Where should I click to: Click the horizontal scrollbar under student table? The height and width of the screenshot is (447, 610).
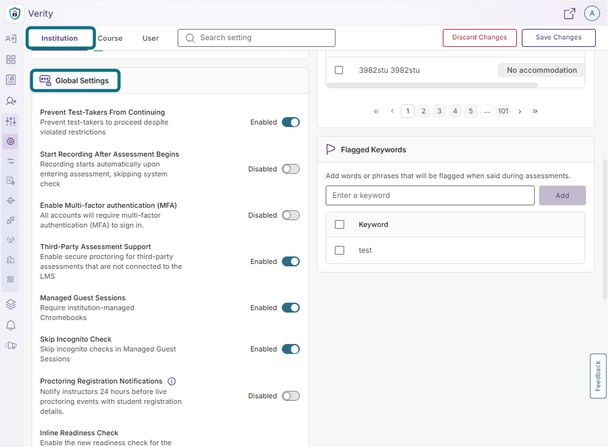point(432,85)
